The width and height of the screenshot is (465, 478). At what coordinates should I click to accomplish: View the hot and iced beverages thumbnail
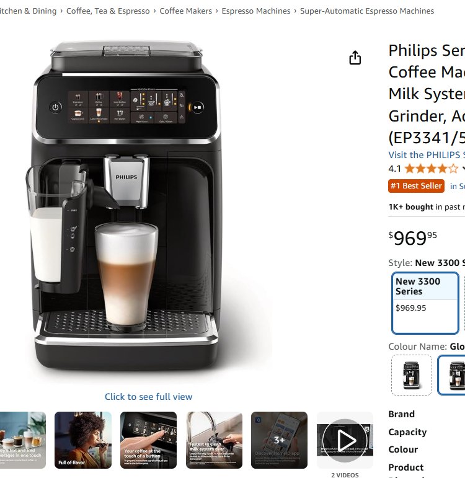[23, 440]
